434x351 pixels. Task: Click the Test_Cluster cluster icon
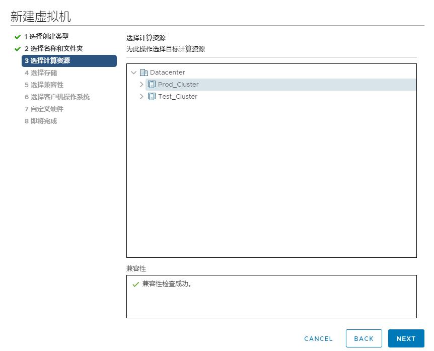pyautogui.click(x=152, y=96)
